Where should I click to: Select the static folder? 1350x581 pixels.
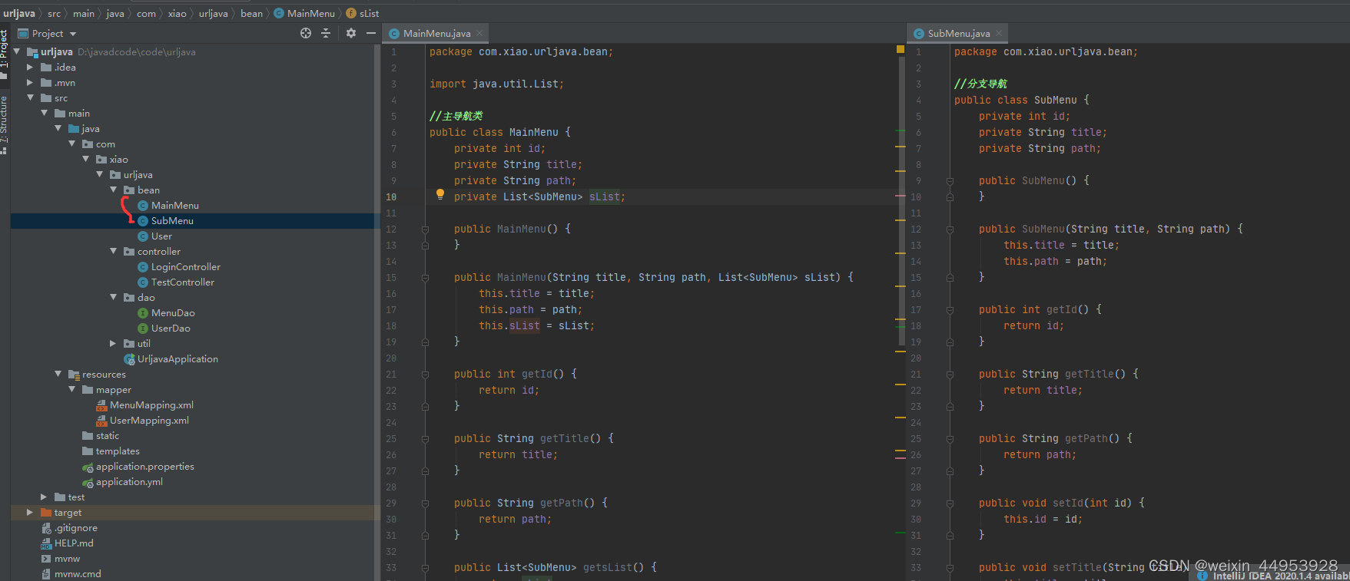pyautogui.click(x=101, y=435)
